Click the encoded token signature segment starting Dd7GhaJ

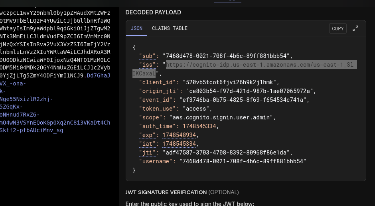(99, 75)
